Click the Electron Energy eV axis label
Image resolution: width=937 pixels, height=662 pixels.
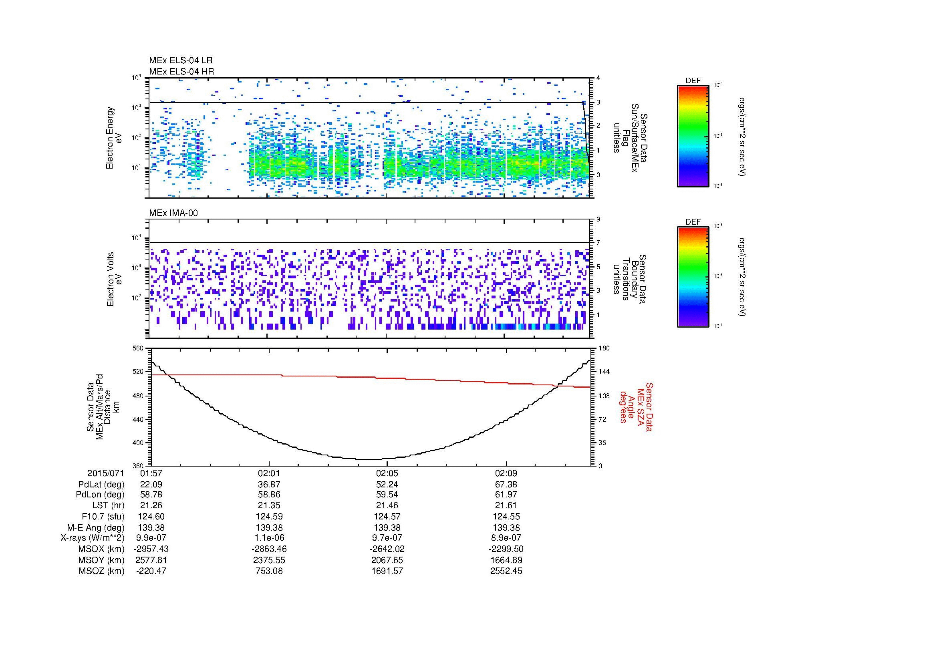(114, 138)
